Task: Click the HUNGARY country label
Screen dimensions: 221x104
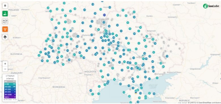Action: [17, 73]
